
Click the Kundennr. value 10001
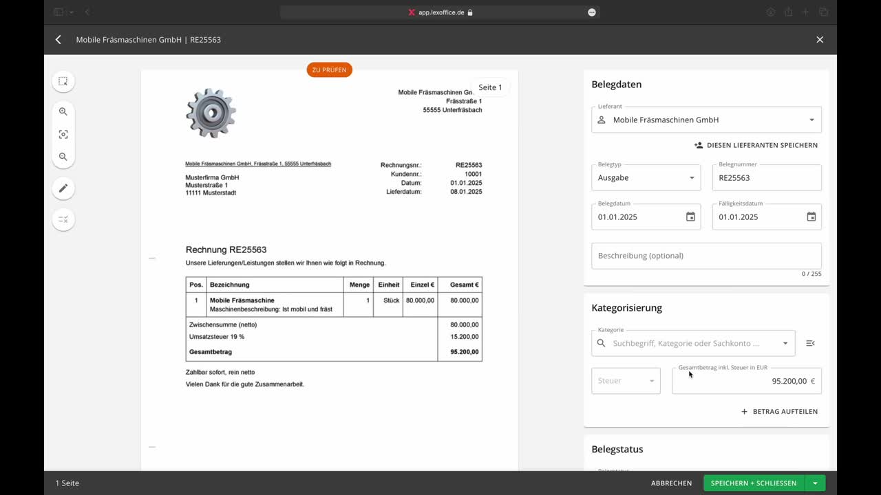(474, 174)
